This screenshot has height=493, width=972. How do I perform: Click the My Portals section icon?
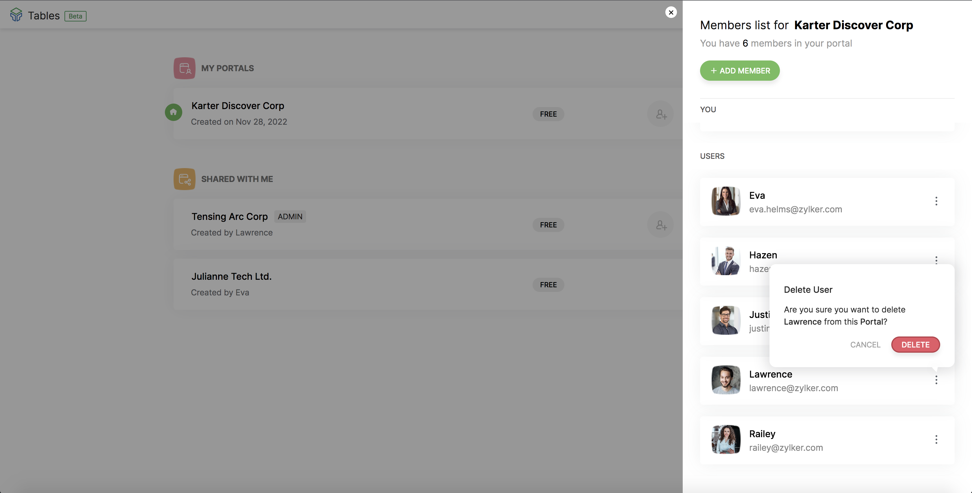[x=184, y=68]
